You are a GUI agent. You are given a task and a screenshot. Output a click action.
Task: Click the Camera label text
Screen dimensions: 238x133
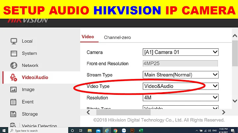[x=95, y=52]
